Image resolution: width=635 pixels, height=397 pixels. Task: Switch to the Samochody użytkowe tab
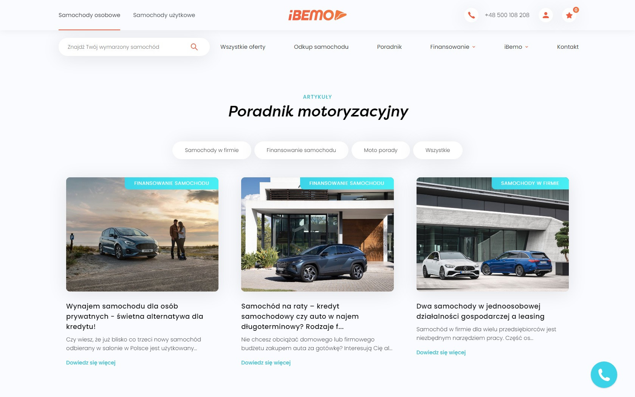tap(164, 15)
